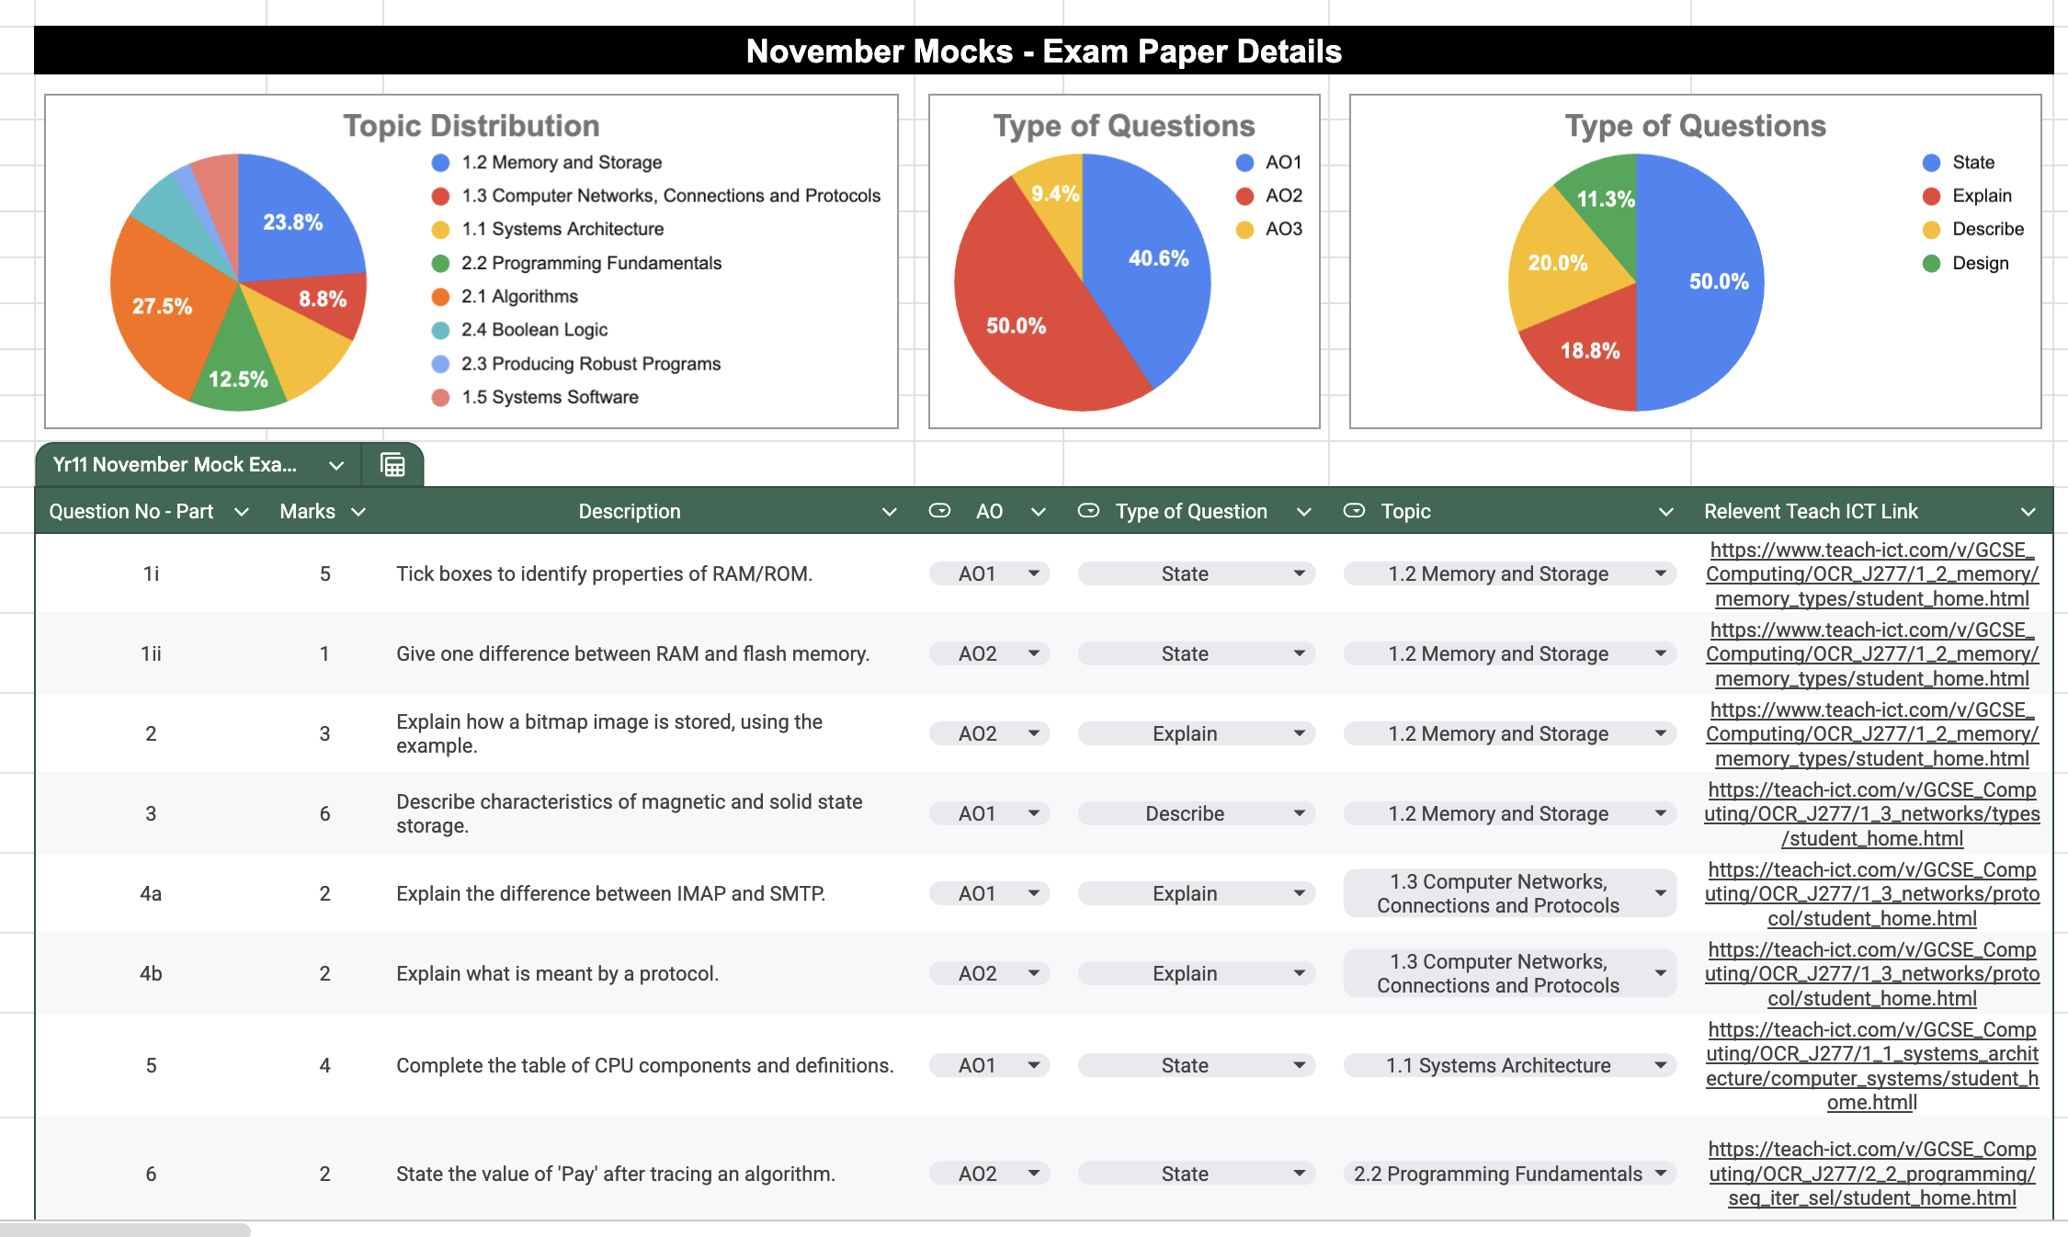2068x1237 pixels.
Task: Open the Describe dropdown for question 3
Action: tap(1196, 813)
